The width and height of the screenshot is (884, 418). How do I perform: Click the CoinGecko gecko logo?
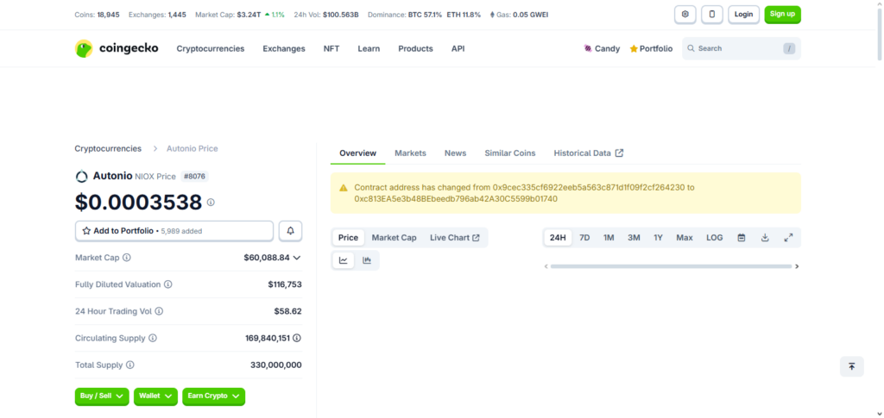point(84,48)
